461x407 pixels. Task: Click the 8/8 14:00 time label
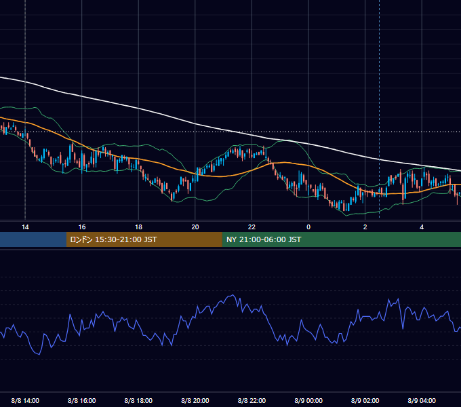pos(25,400)
